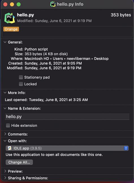The height and width of the screenshot is (183, 134).
Task: Click the green zoom window button
Action: click(x=19, y=5)
